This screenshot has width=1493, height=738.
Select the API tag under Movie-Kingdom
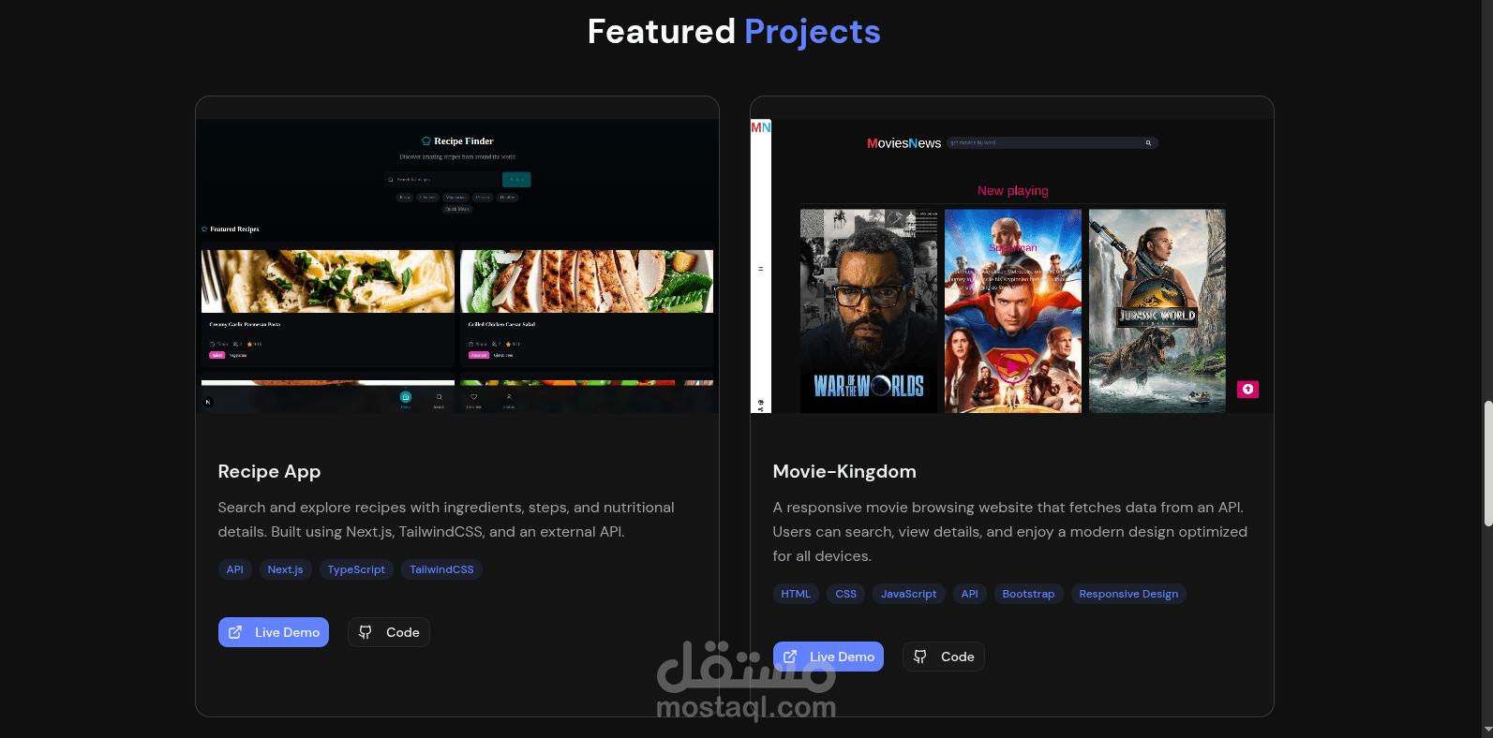pyautogui.click(x=970, y=594)
